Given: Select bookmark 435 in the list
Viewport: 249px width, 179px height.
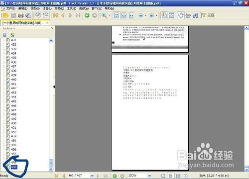Looking at the screenshot, I should [13, 58].
